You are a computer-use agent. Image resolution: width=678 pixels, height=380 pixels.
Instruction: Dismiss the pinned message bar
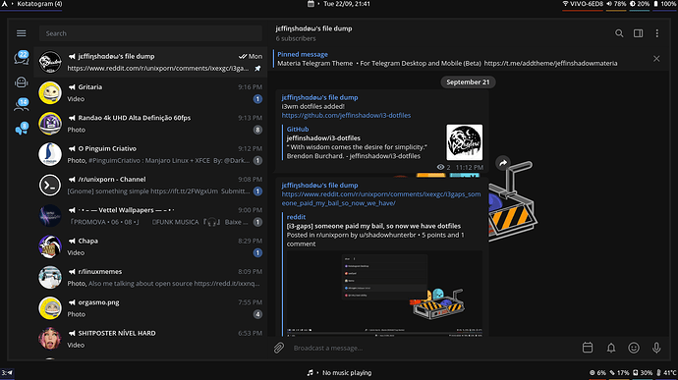(656, 58)
